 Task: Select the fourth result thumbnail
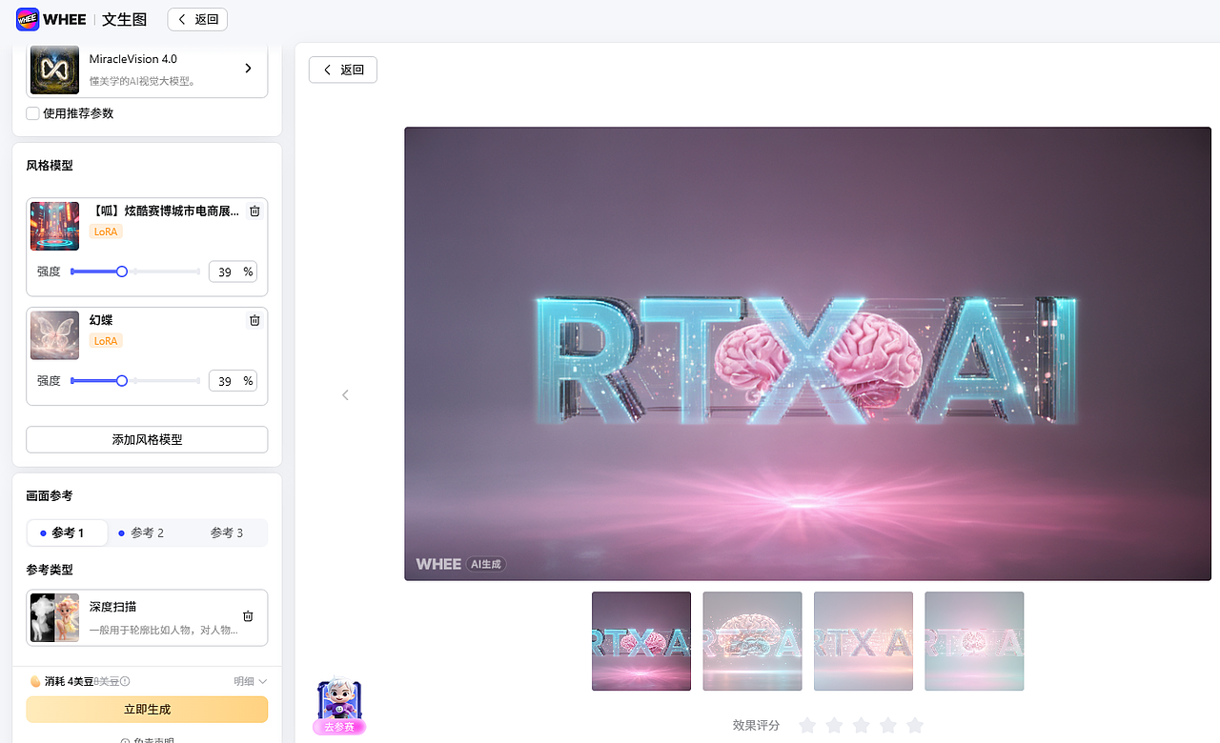[x=974, y=641]
